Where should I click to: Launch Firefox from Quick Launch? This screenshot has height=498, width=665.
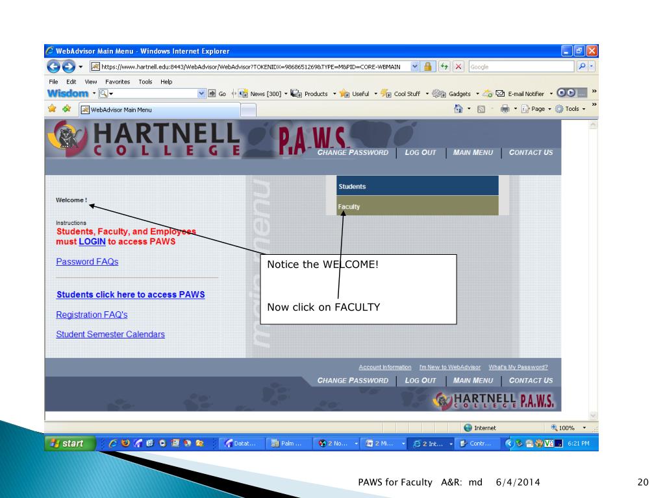125,444
